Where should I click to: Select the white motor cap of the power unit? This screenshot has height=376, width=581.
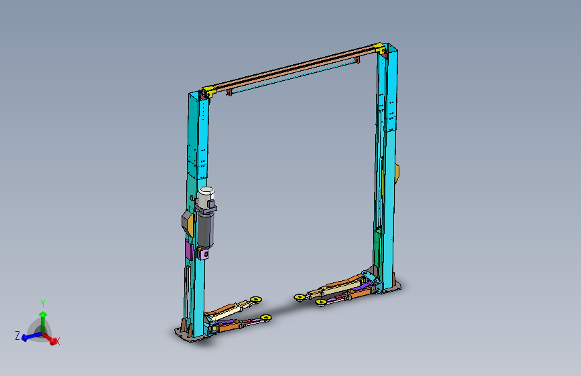[x=206, y=196]
